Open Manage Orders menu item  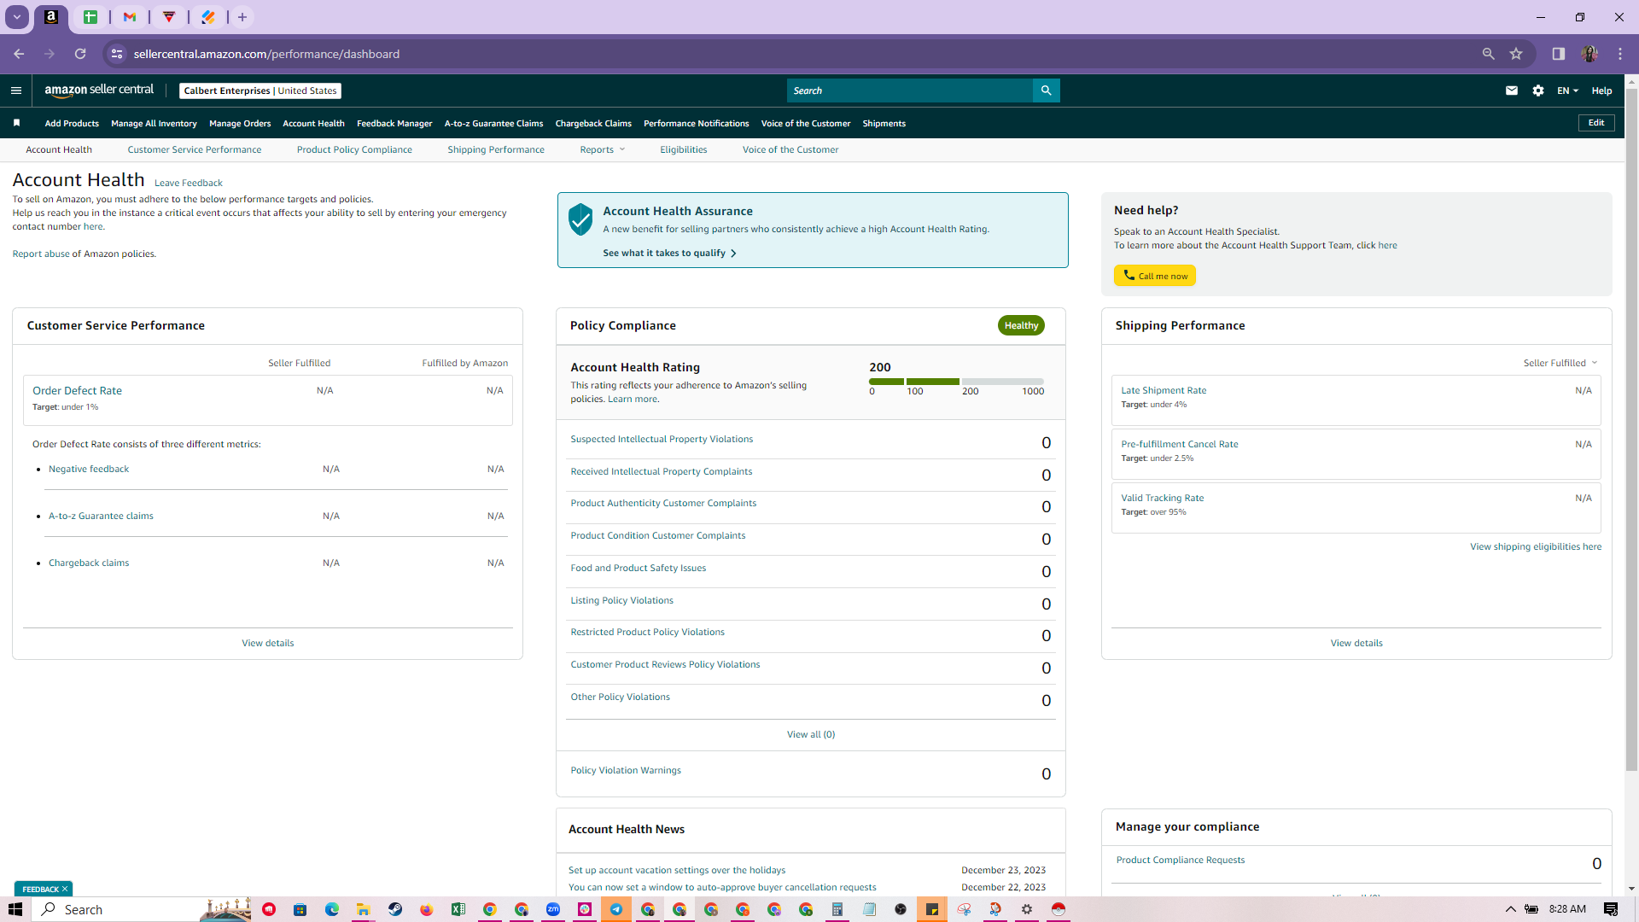coord(240,124)
